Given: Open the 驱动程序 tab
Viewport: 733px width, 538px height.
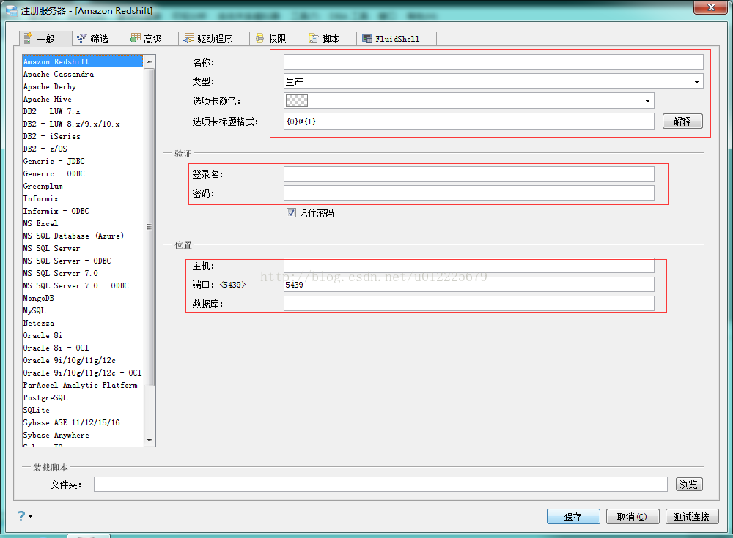Looking at the screenshot, I should point(215,39).
